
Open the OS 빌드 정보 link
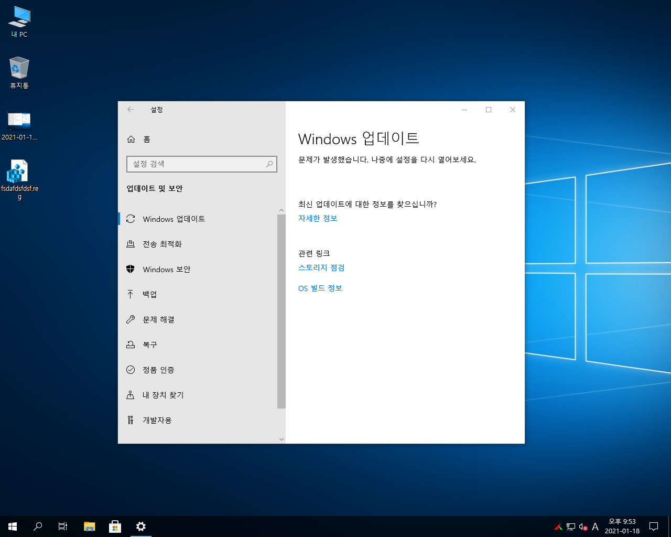(x=320, y=288)
